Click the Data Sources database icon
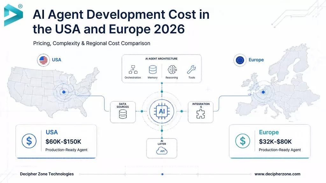 (123, 114)
